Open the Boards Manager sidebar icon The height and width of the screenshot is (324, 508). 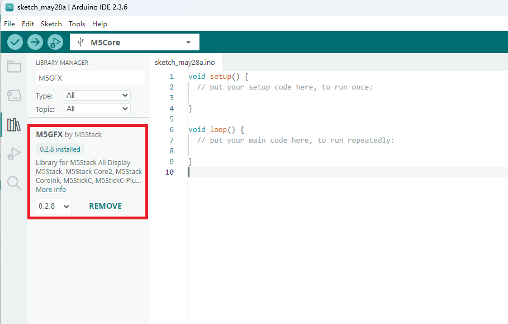coord(14,96)
